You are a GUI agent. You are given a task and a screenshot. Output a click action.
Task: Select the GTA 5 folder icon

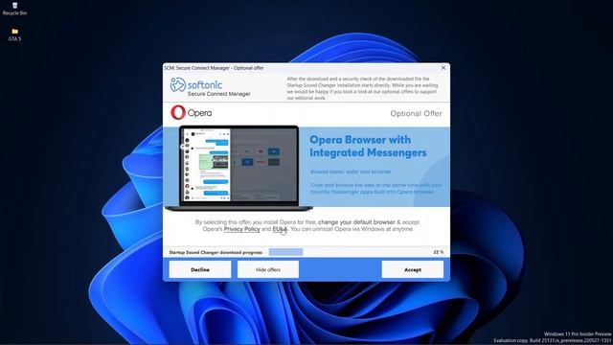(14, 34)
